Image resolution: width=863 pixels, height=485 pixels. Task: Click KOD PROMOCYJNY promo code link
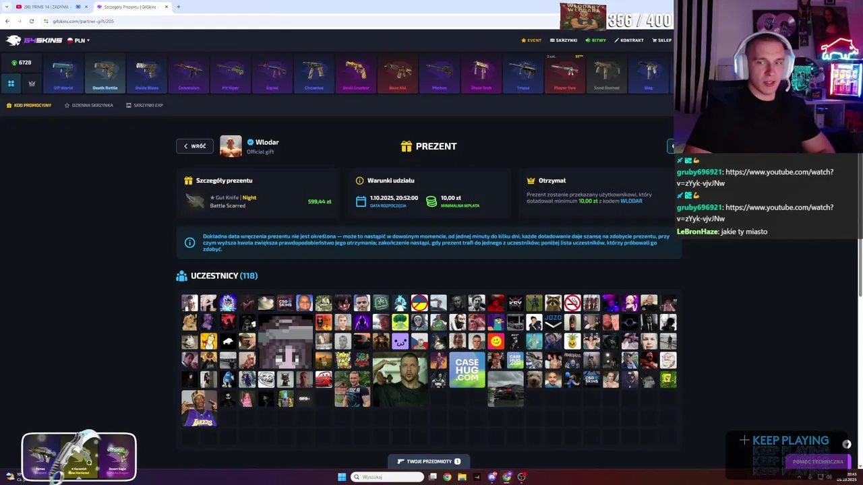click(x=29, y=105)
